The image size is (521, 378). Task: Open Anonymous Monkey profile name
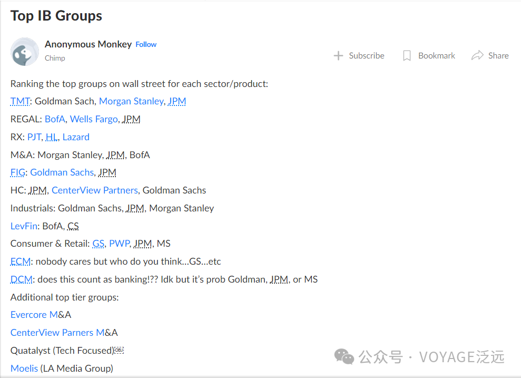pyautogui.click(x=88, y=44)
